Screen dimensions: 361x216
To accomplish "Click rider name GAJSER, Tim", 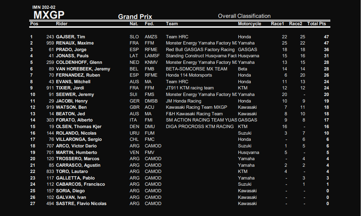I will click(x=70, y=37).
